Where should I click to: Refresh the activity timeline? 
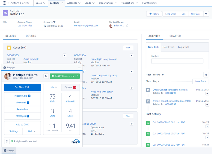[206, 75]
